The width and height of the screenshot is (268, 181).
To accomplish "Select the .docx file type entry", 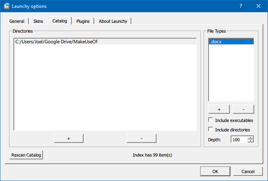I will pos(231,42).
